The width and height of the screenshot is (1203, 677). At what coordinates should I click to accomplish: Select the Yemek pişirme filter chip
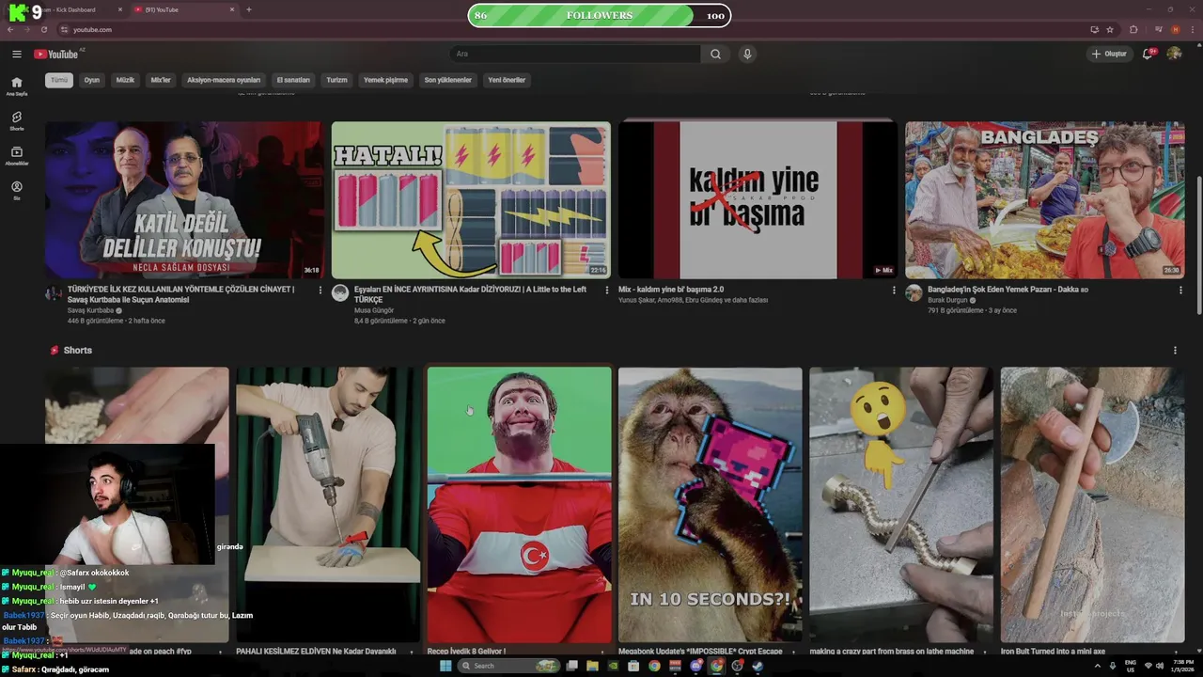coord(385,80)
